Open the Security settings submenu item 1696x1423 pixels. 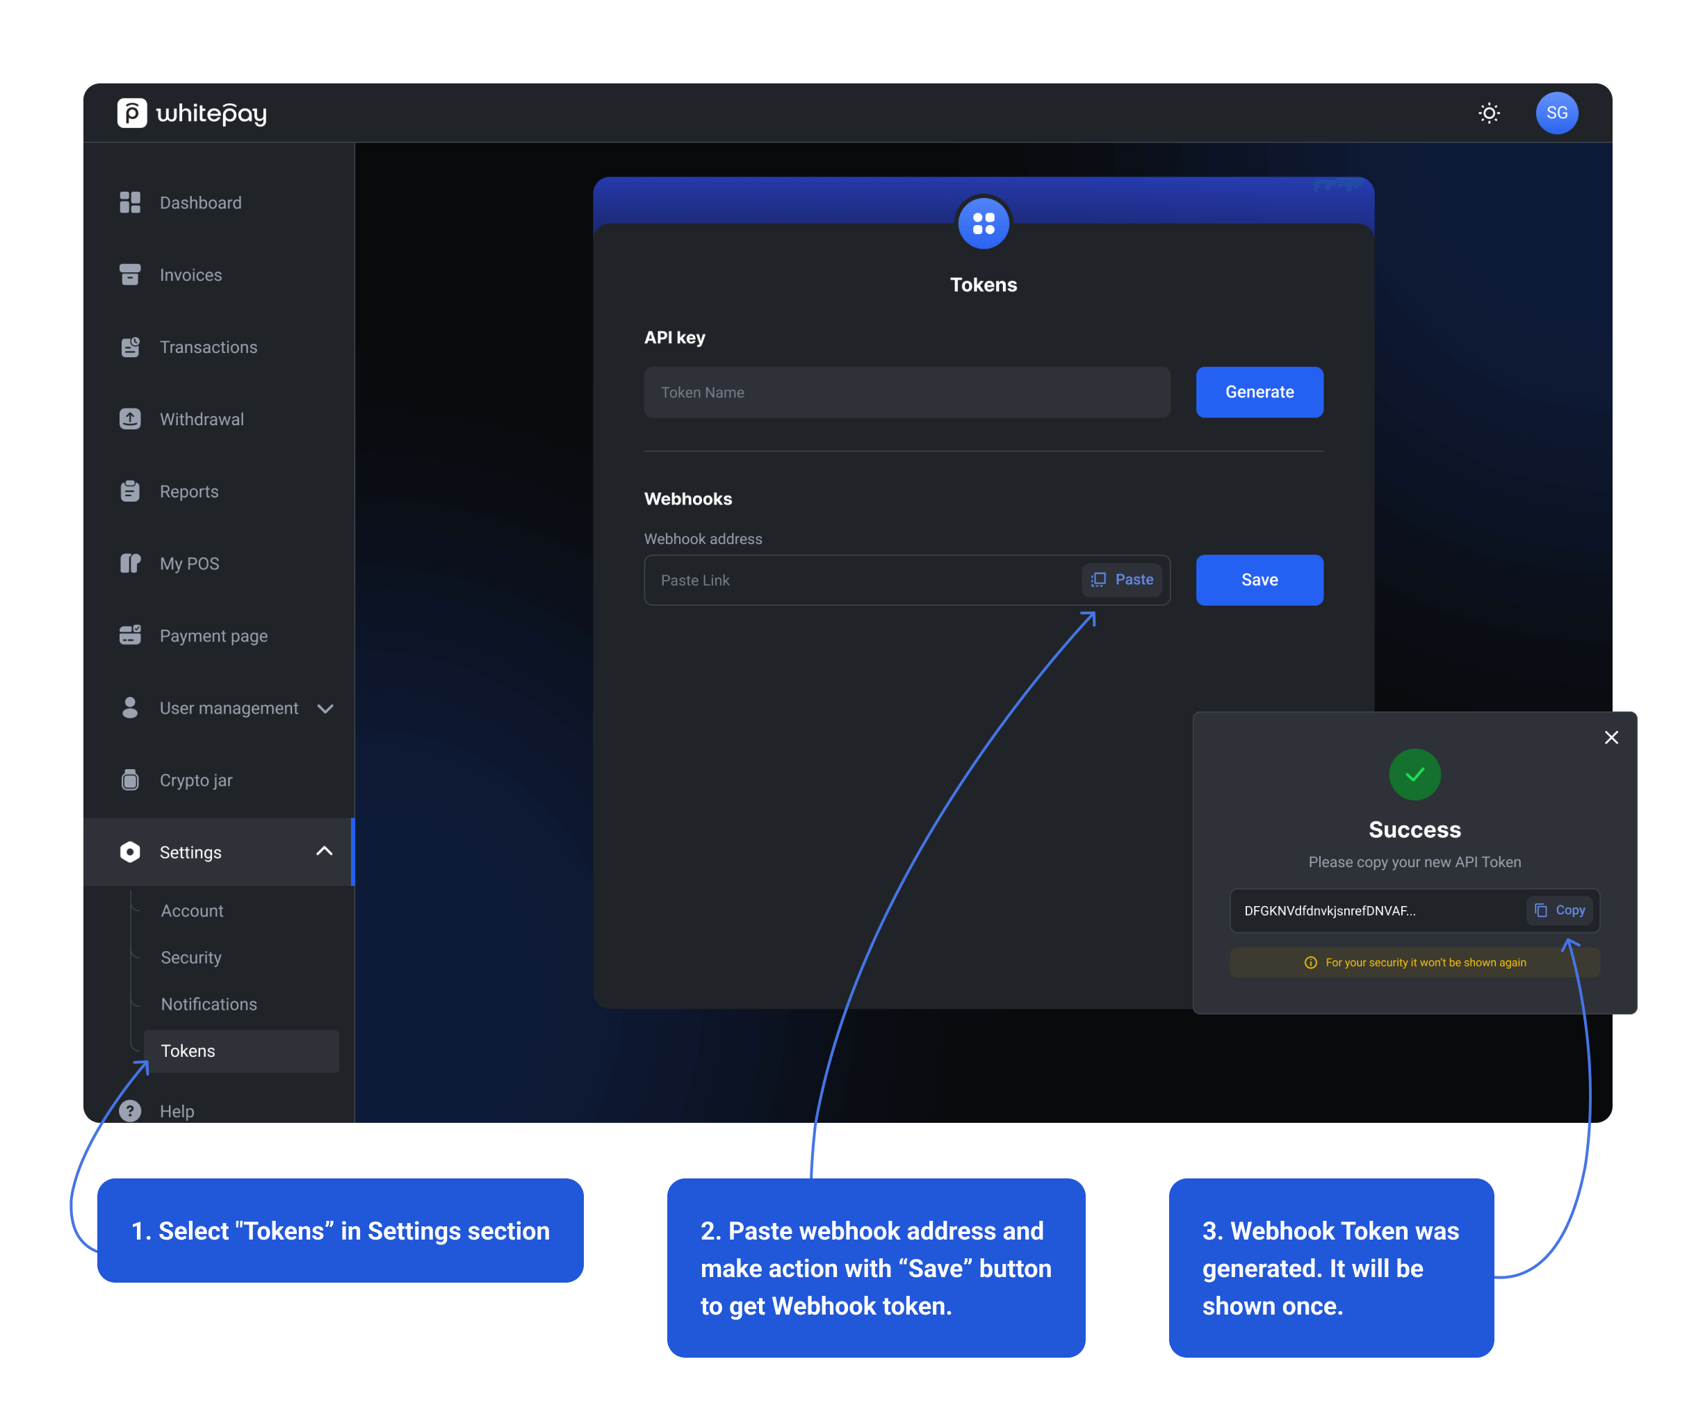click(190, 957)
